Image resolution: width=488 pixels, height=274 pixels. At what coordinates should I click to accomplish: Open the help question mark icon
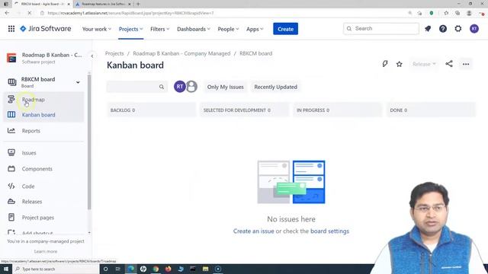pos(443,29)
